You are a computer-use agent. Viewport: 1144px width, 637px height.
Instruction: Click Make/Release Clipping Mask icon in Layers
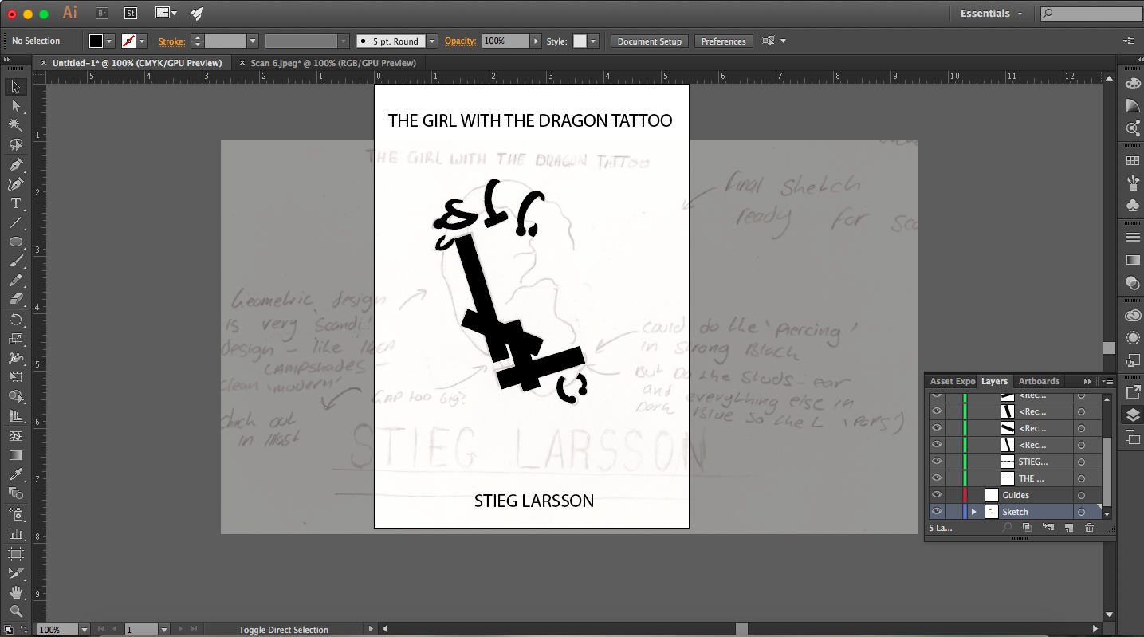click(x=1028, y=528)
